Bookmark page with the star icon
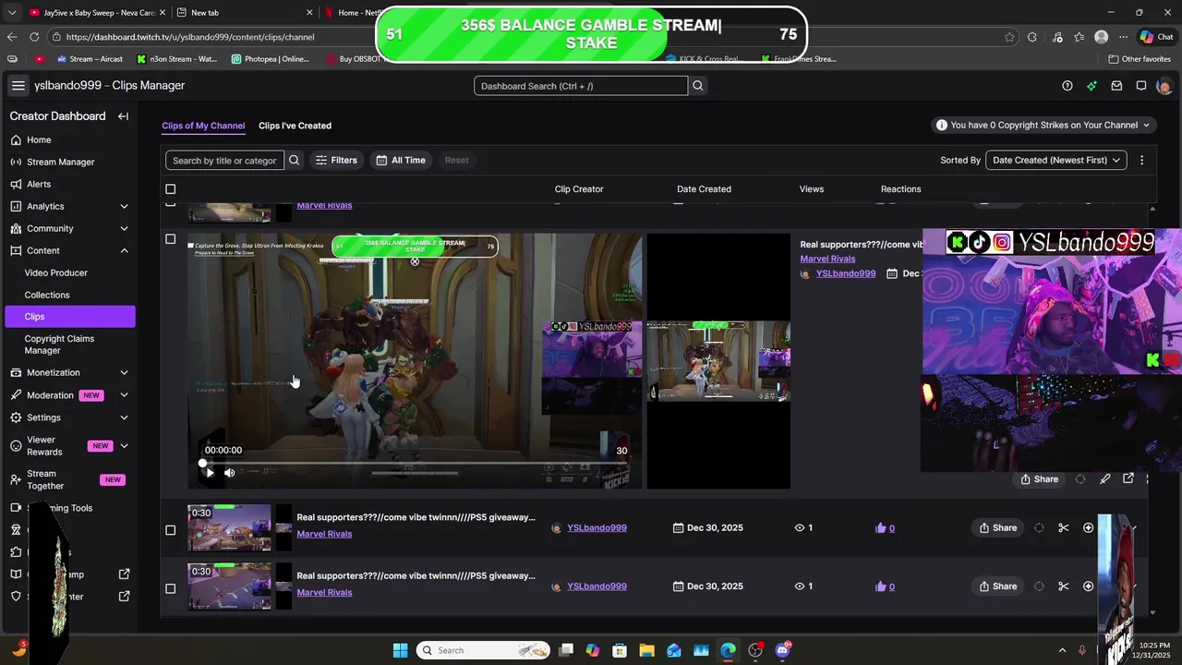1182x665 pixels. tap(1009, 37)
